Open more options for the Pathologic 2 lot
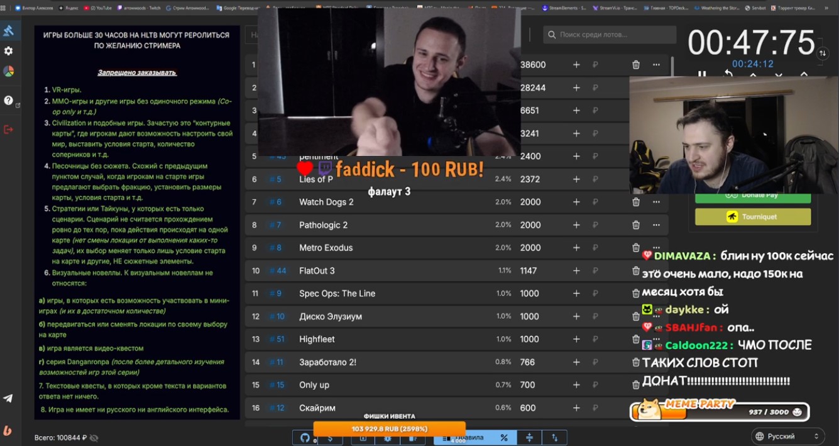This screenshot has height=446, width=839. (x=656, y=225)
